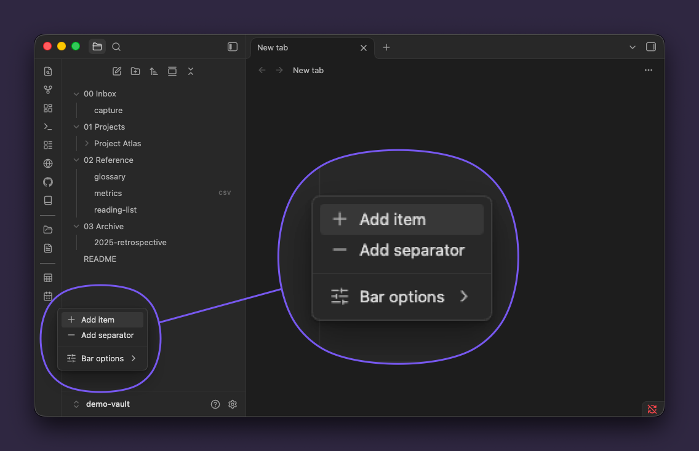The image size is (699, 451).
Task: Open settings via the gear icon
Action: click(x=233, y=404)
